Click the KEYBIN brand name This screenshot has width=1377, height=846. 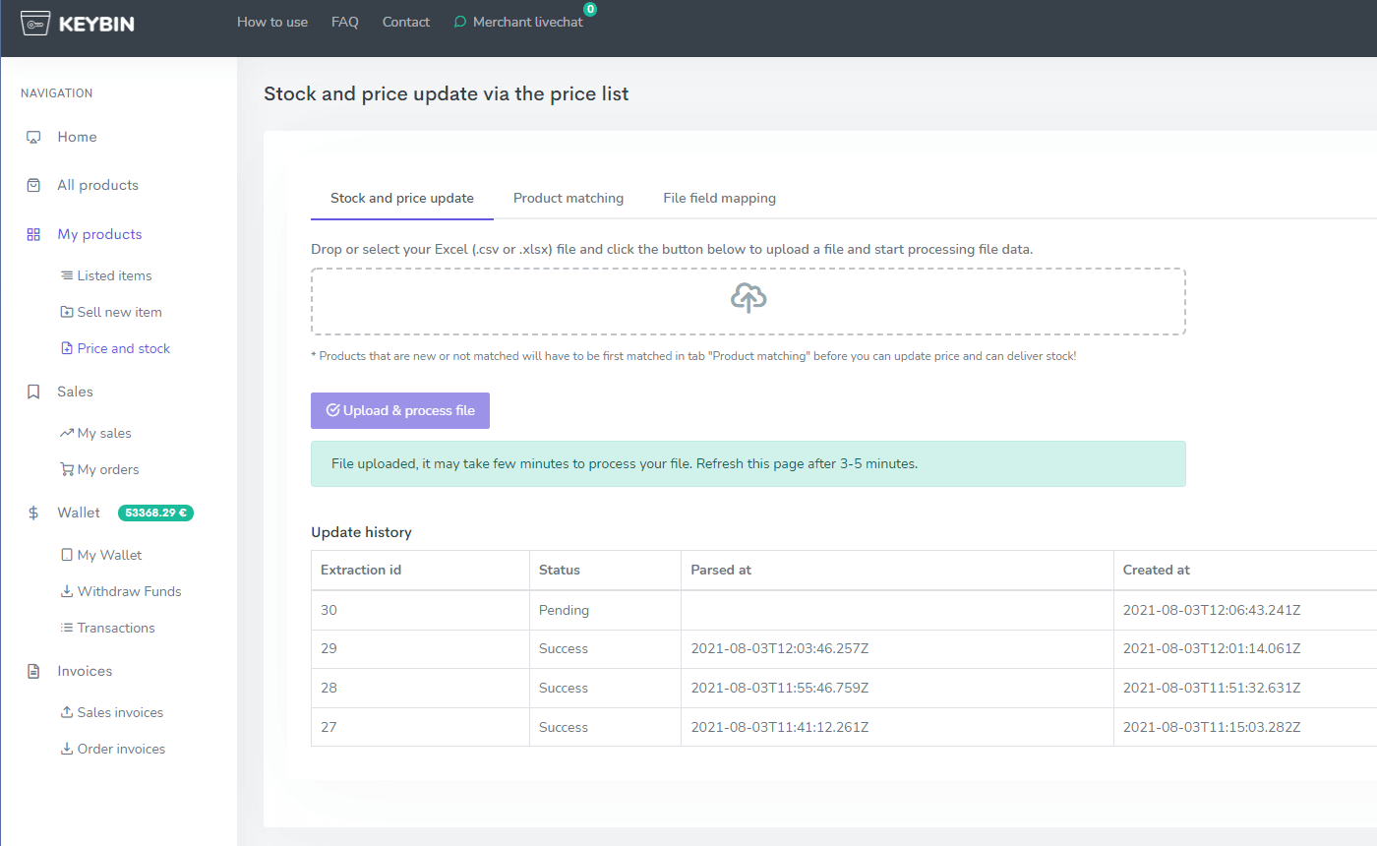tap(96, 25)
